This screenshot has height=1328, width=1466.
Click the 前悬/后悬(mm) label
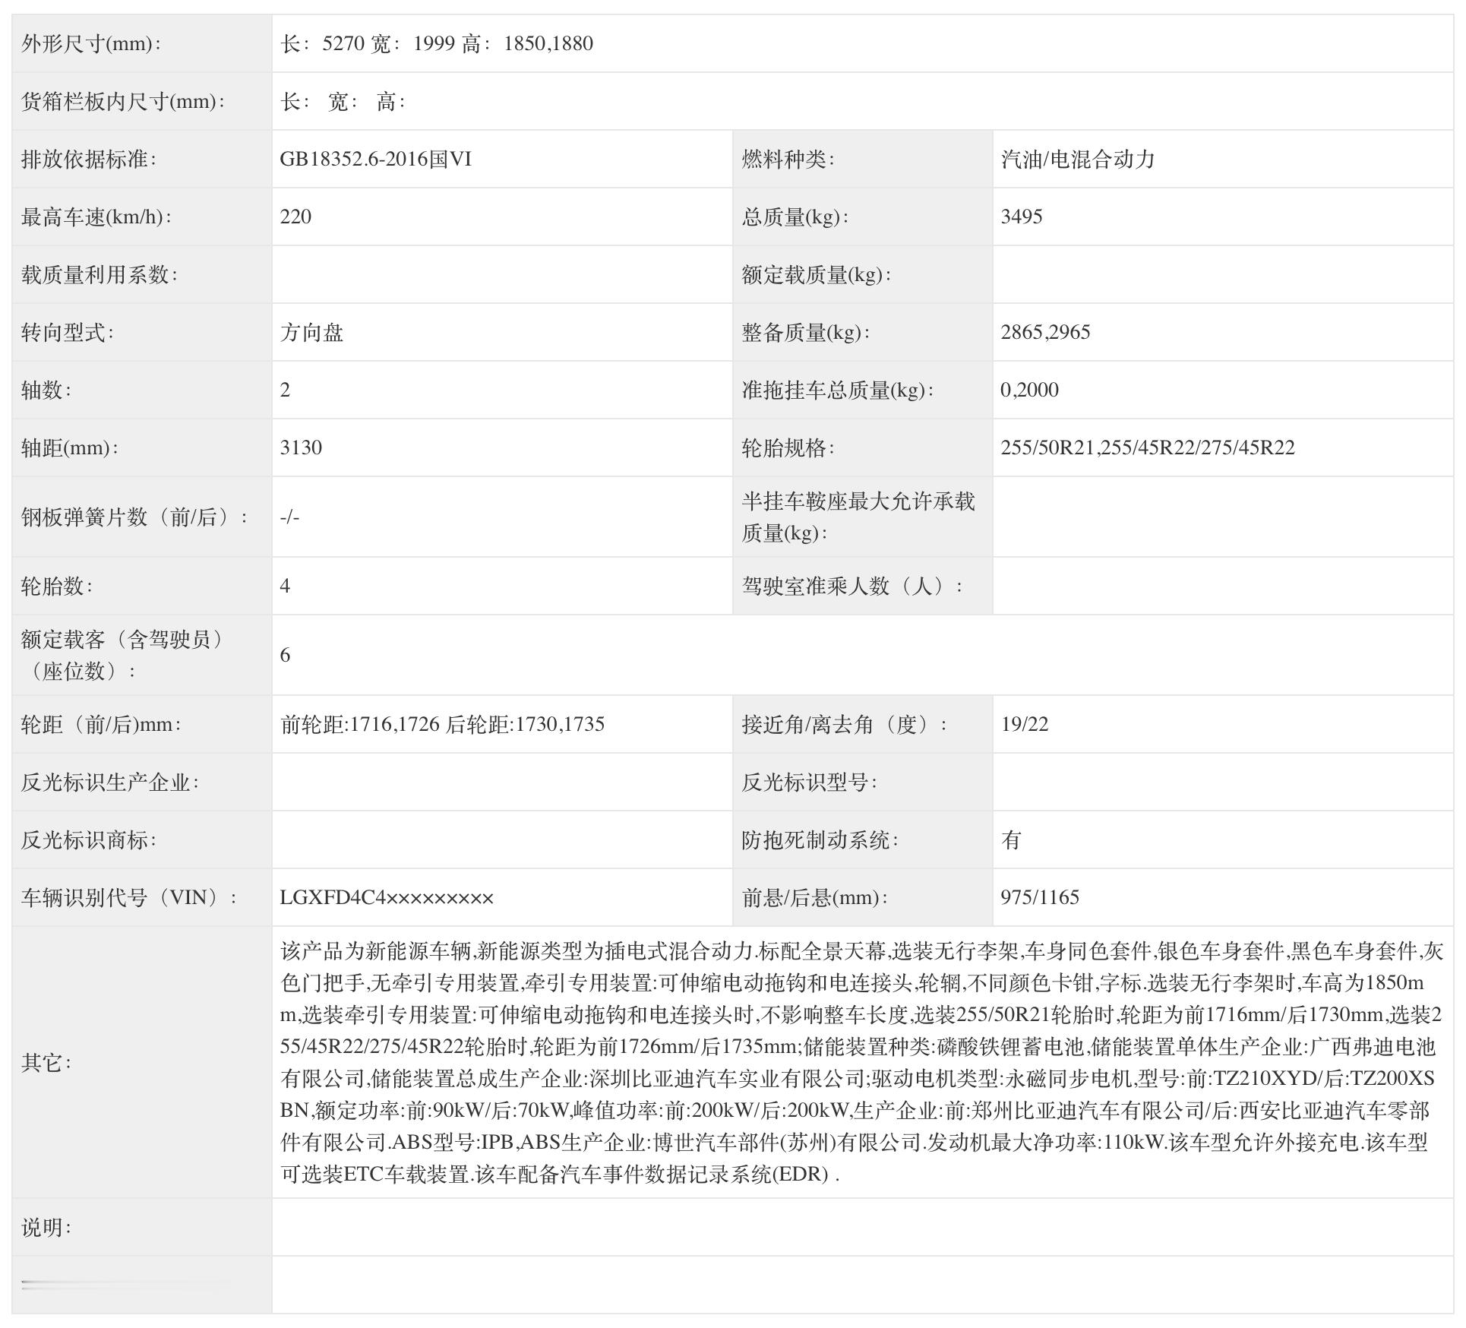click(815, 897)
